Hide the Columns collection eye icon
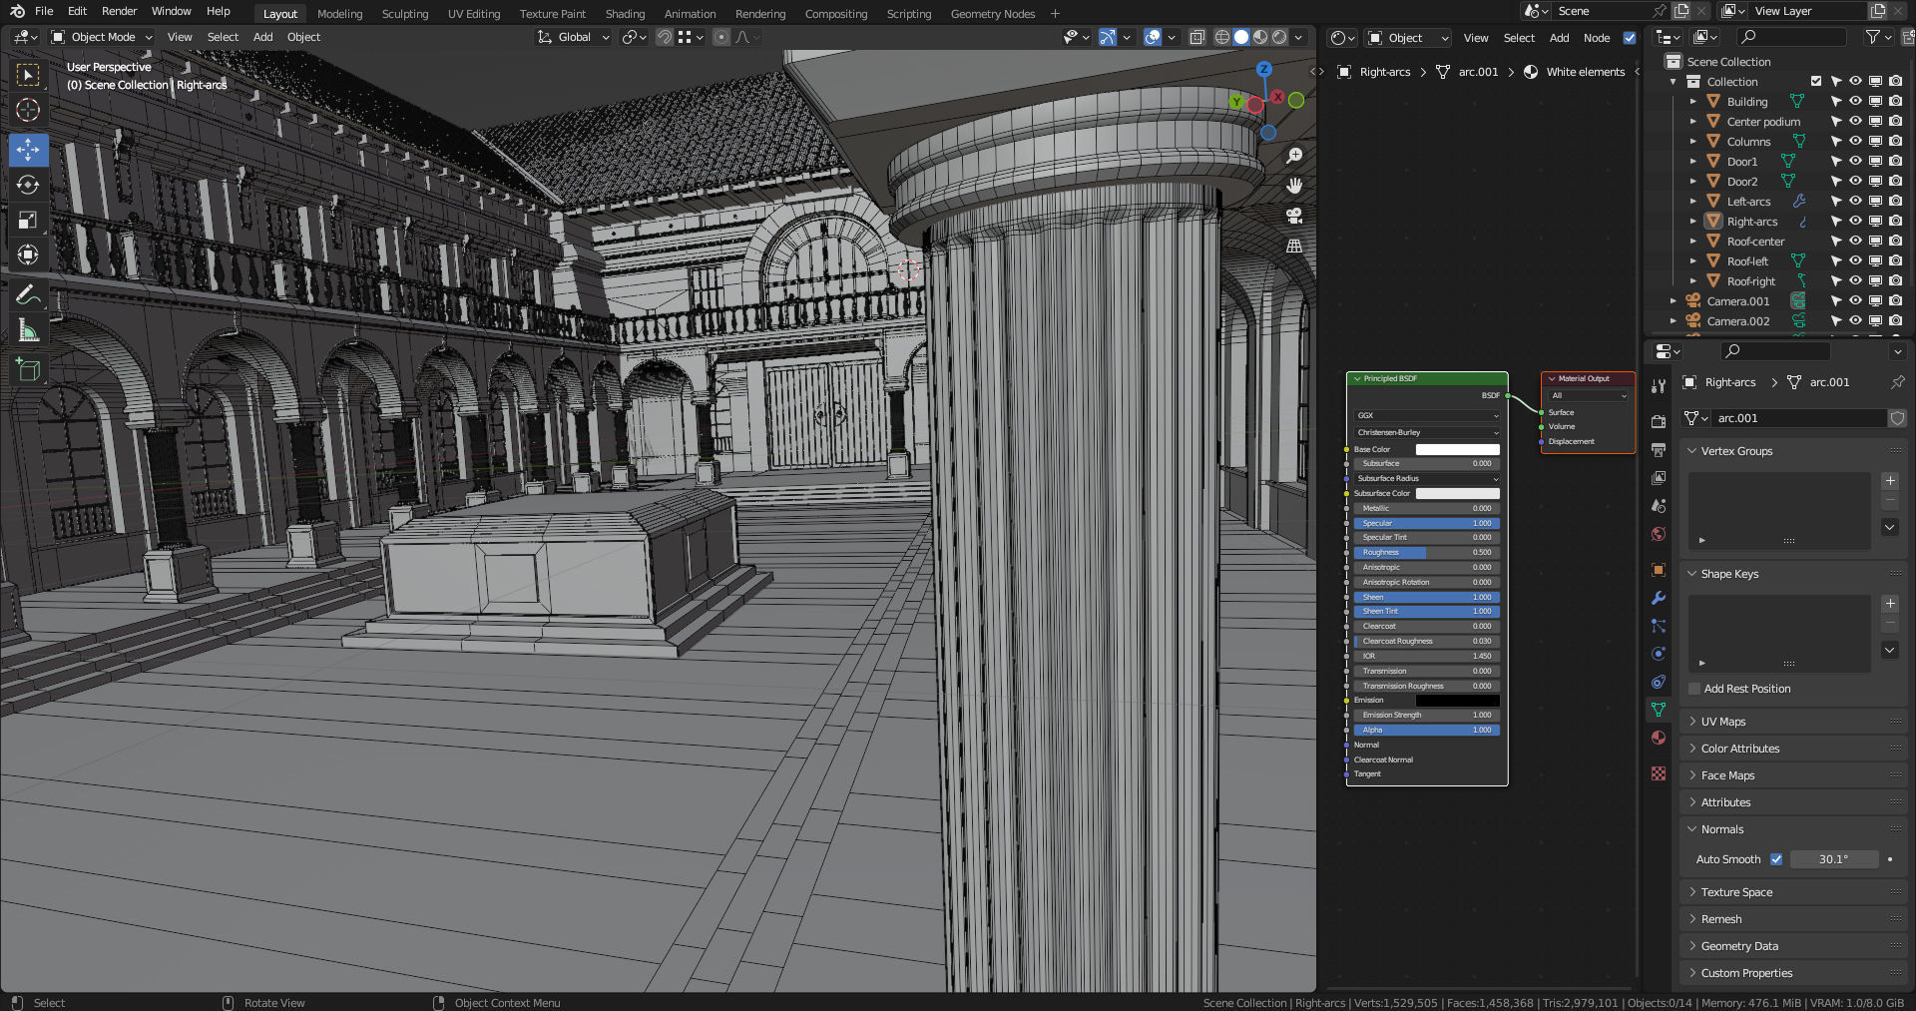1916x1011 pixels. pyautogui.click(x=1855, y=142)
